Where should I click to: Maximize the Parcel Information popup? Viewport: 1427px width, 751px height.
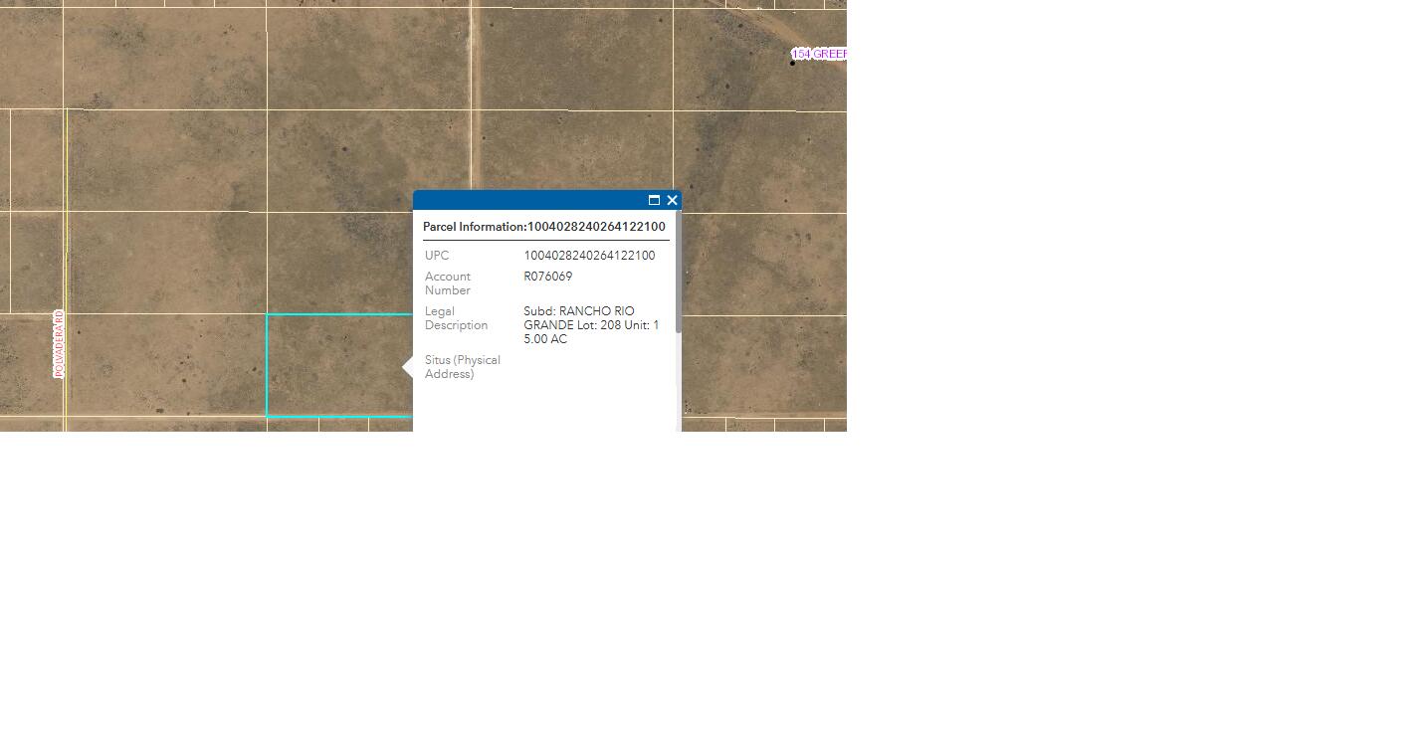point(654,200)
